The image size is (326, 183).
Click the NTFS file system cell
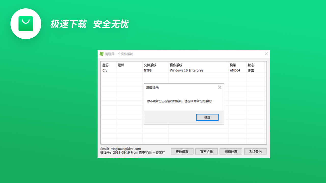tap(147, 70)
